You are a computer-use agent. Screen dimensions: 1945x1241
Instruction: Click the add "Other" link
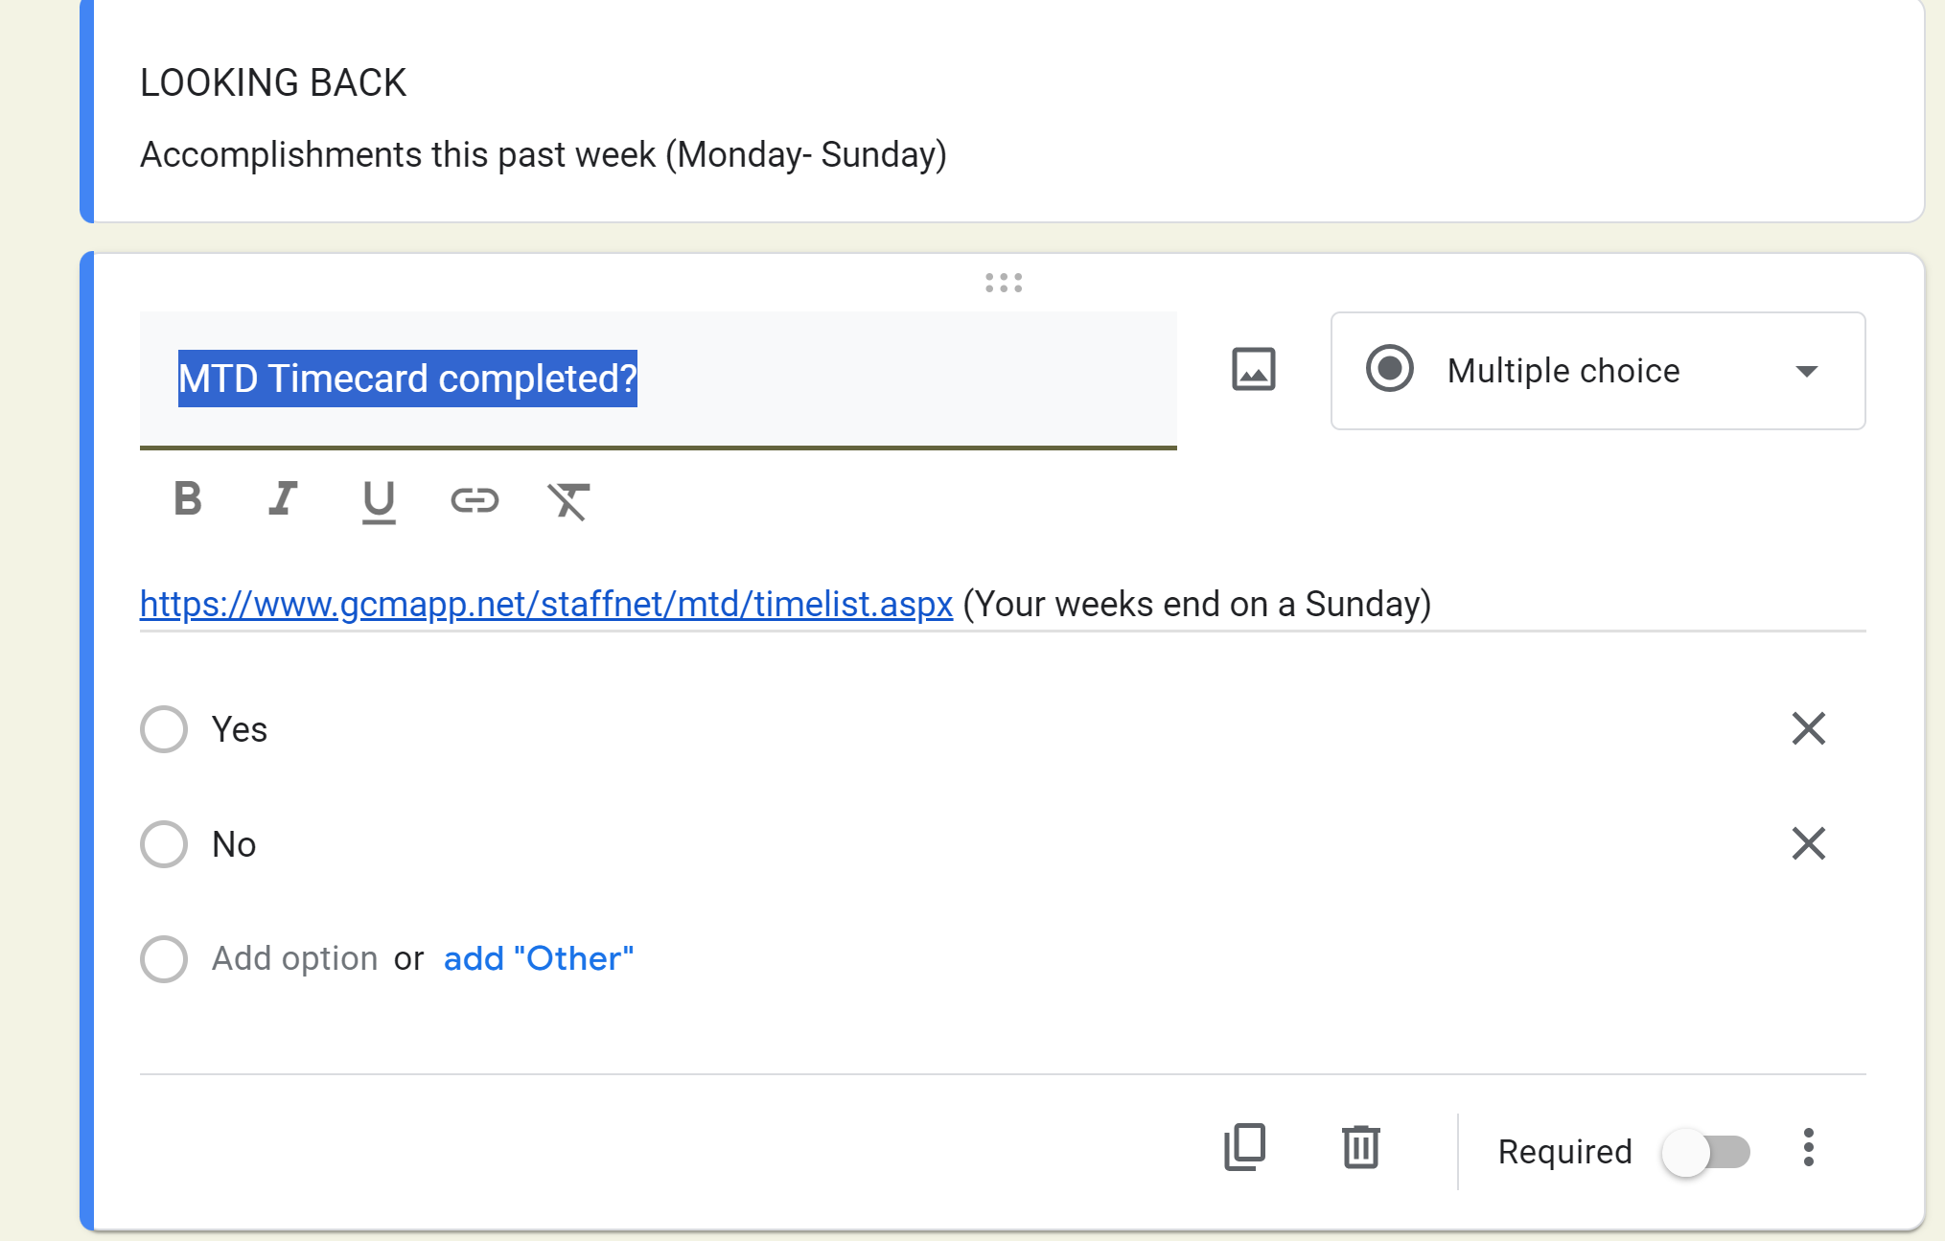tap(538, 958)
